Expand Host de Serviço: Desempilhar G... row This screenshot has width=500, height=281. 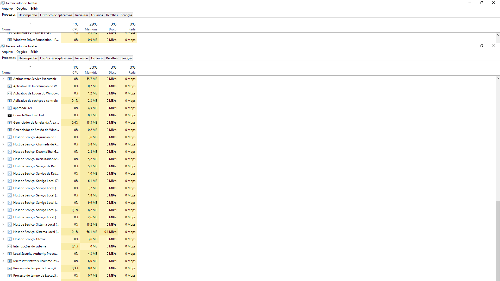[3, 152]
